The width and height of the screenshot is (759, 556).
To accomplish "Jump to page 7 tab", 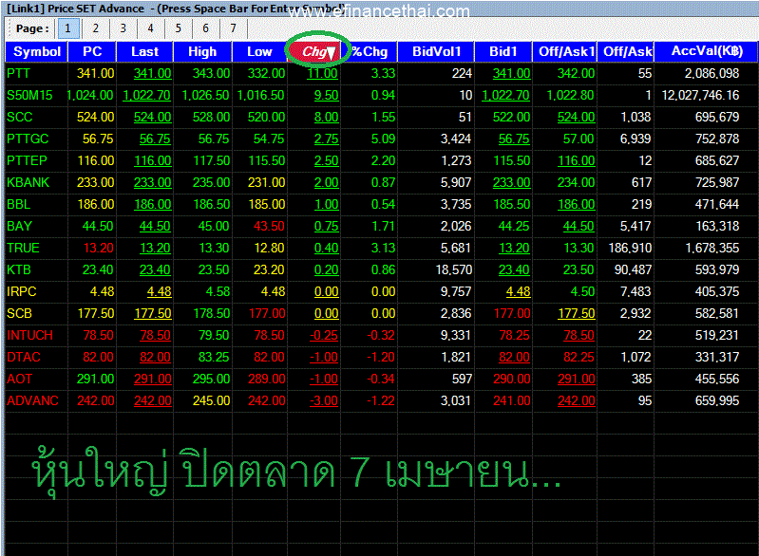I will pyautogui.click(x=234, y=28).
